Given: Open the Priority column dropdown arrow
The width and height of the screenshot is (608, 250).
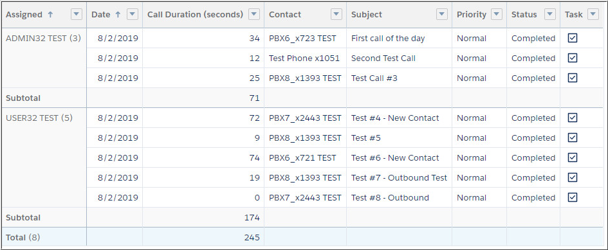Looking at the screenshot, I should click(x=497, y=14).
